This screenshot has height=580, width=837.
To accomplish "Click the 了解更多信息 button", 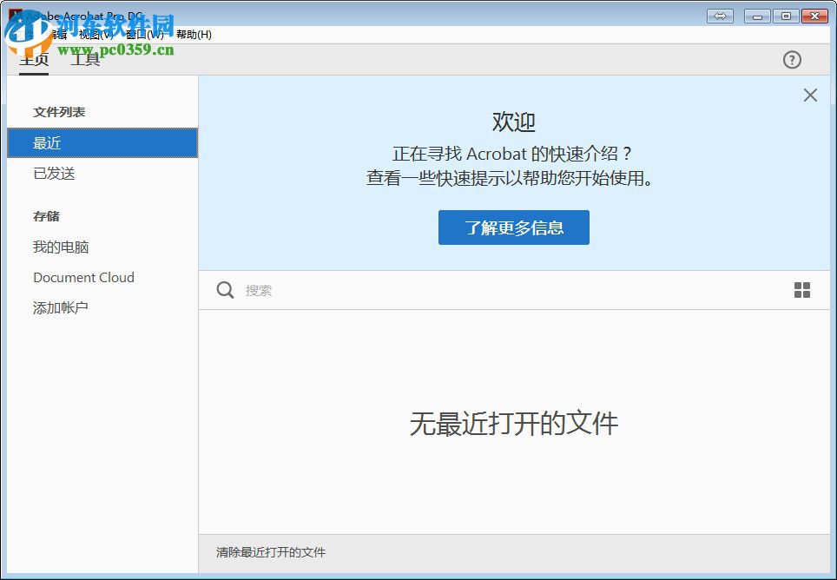I will pos(513,227).
